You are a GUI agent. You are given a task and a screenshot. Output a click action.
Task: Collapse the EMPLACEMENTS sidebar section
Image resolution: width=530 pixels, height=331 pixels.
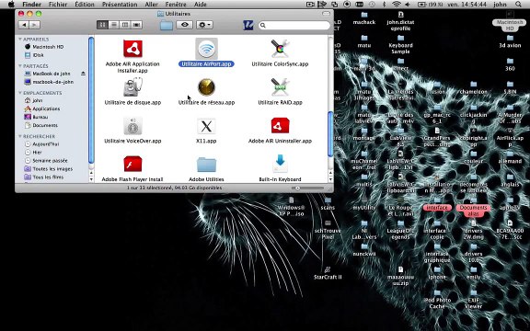pyautogui.click(x=20, y=93)
